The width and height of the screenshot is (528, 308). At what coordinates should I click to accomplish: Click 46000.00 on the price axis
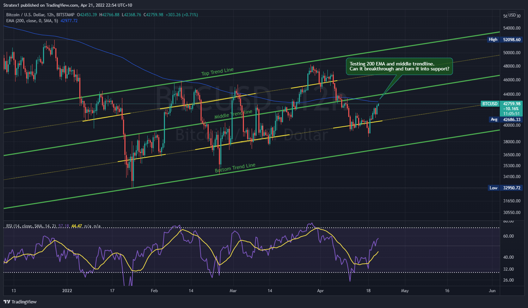click(512, 80)
